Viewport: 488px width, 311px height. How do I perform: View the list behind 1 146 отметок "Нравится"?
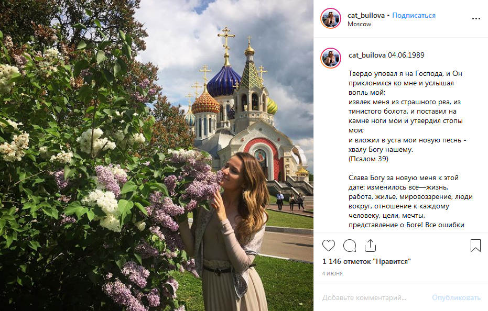(x=366, y=261)
